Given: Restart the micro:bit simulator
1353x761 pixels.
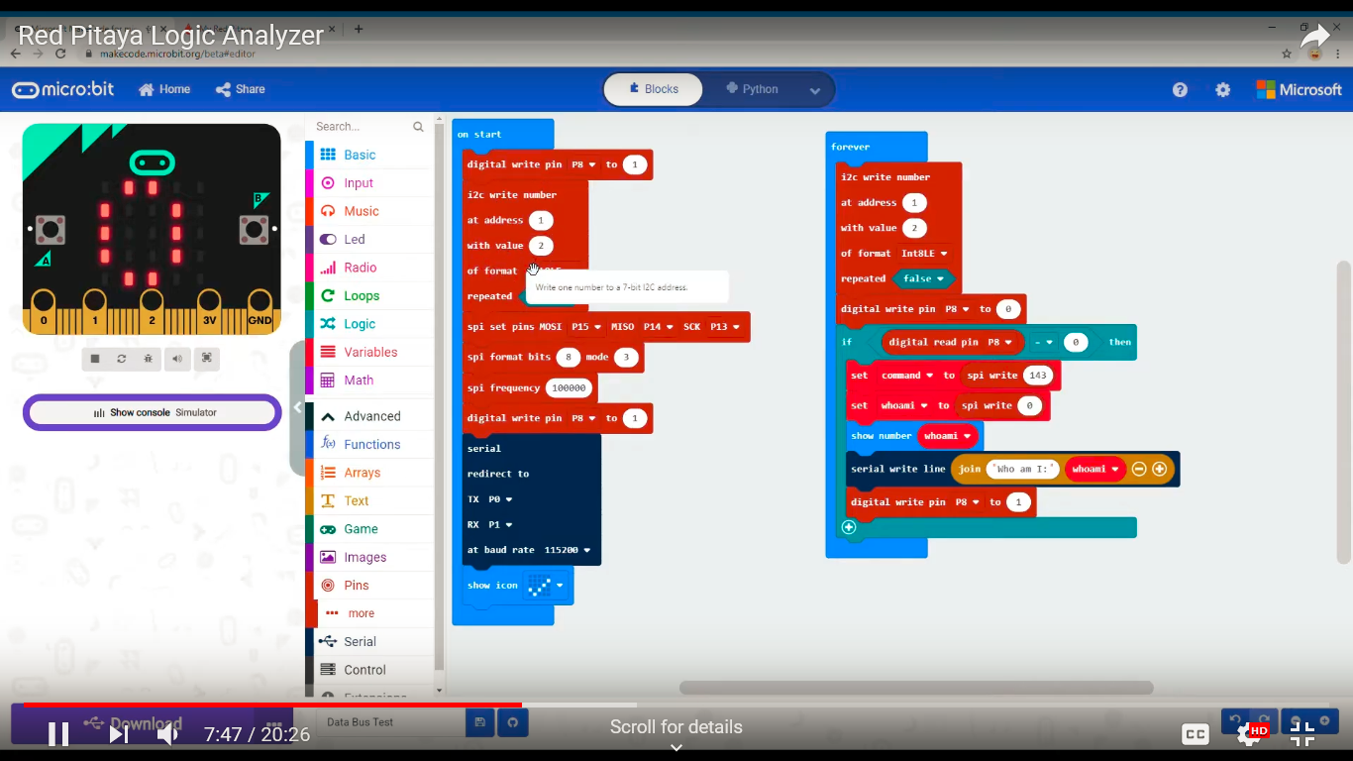Looking at the screenshot, I should click(x=122, y=359).
